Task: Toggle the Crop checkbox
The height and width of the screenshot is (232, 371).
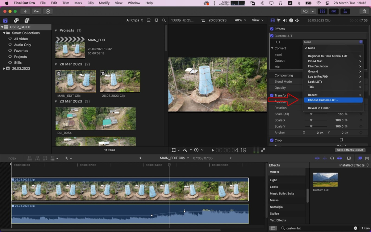Action: coord(272,140)
